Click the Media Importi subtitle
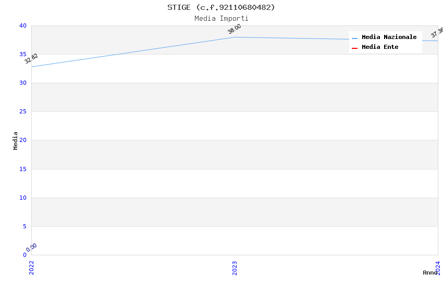 221,19
